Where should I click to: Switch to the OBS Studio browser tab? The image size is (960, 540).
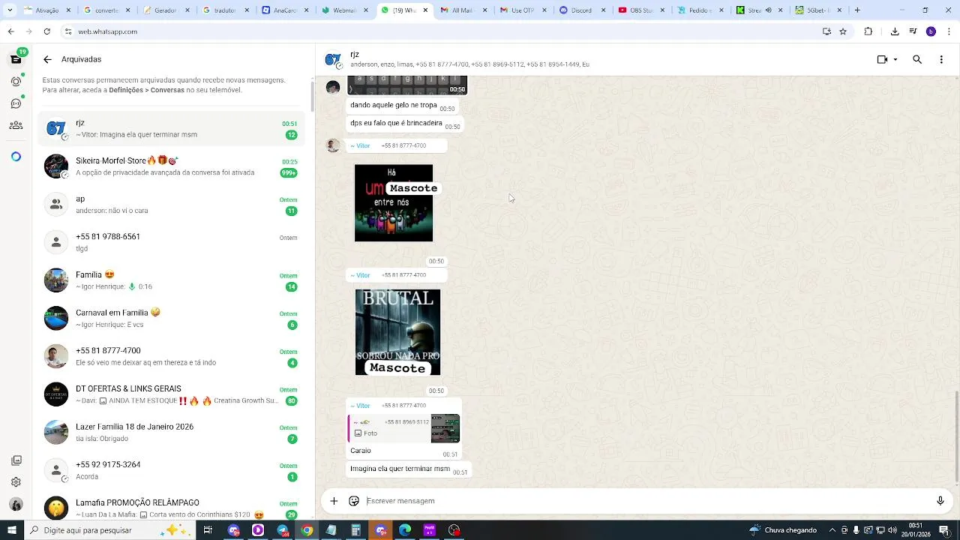pyautogui.click(x=640, y=10)
